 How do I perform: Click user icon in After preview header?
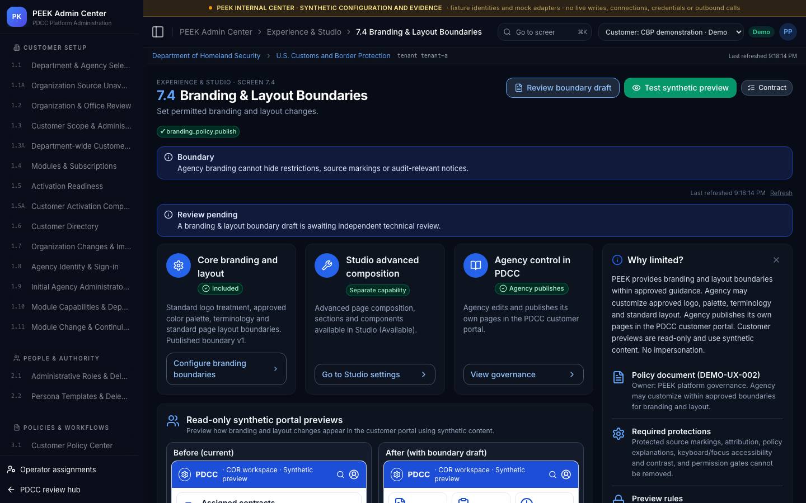[x=566, y=474]
